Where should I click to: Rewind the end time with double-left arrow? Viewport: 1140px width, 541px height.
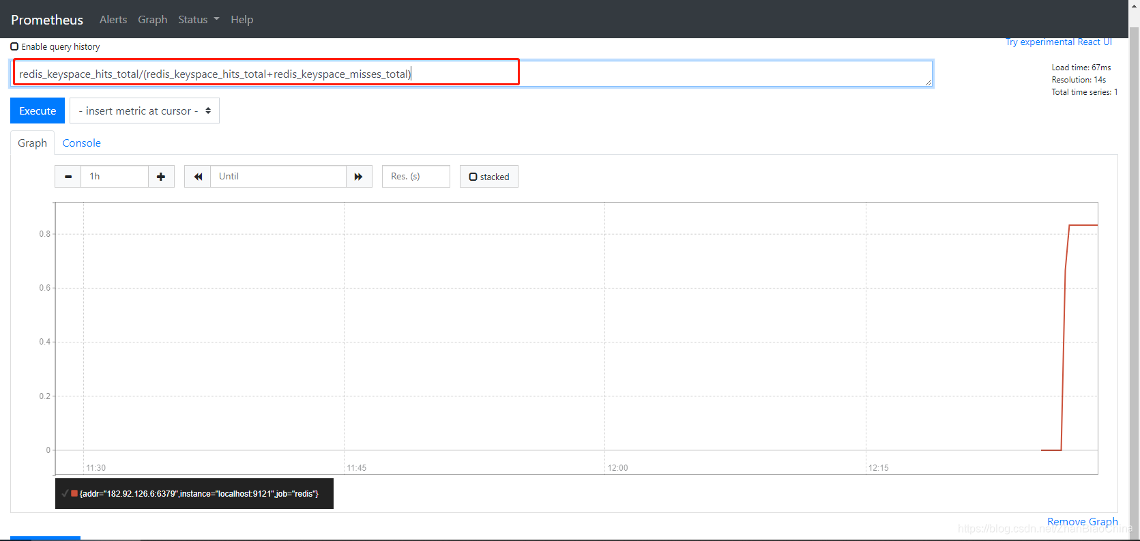198,177
